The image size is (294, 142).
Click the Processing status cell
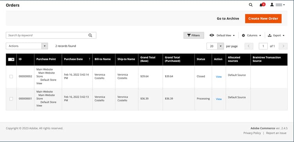click(203, 99)
